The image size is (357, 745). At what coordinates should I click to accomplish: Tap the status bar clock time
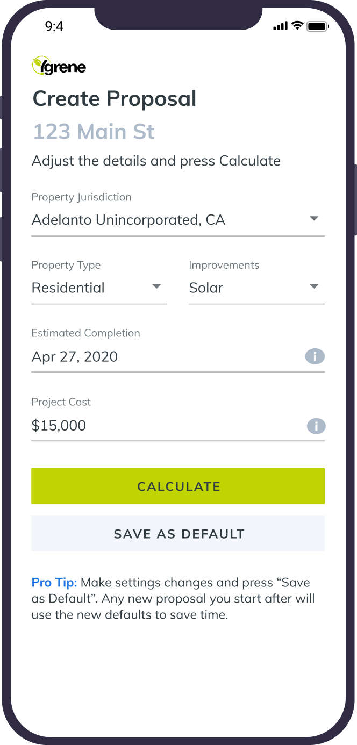[54, 26]
